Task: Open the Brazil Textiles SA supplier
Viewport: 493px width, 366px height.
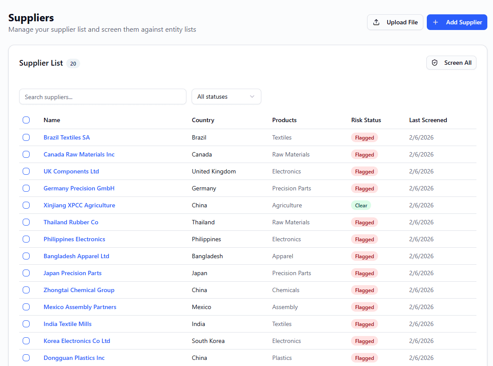Action: tap(67, 137)
